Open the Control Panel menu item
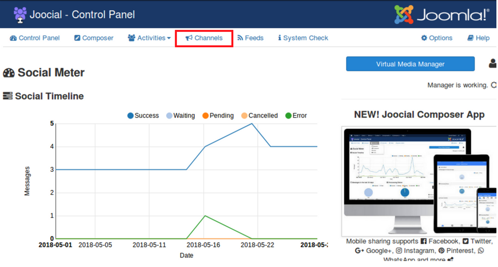The image size is (498, 267). point(35,38)
